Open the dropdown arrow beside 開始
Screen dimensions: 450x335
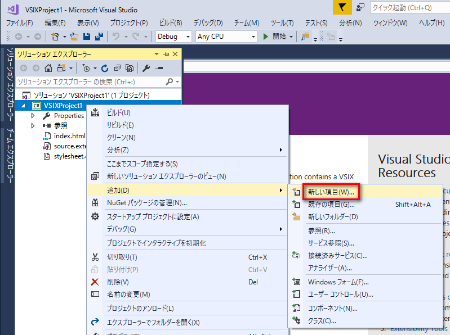pyautogui.click(x=291, y=37)
